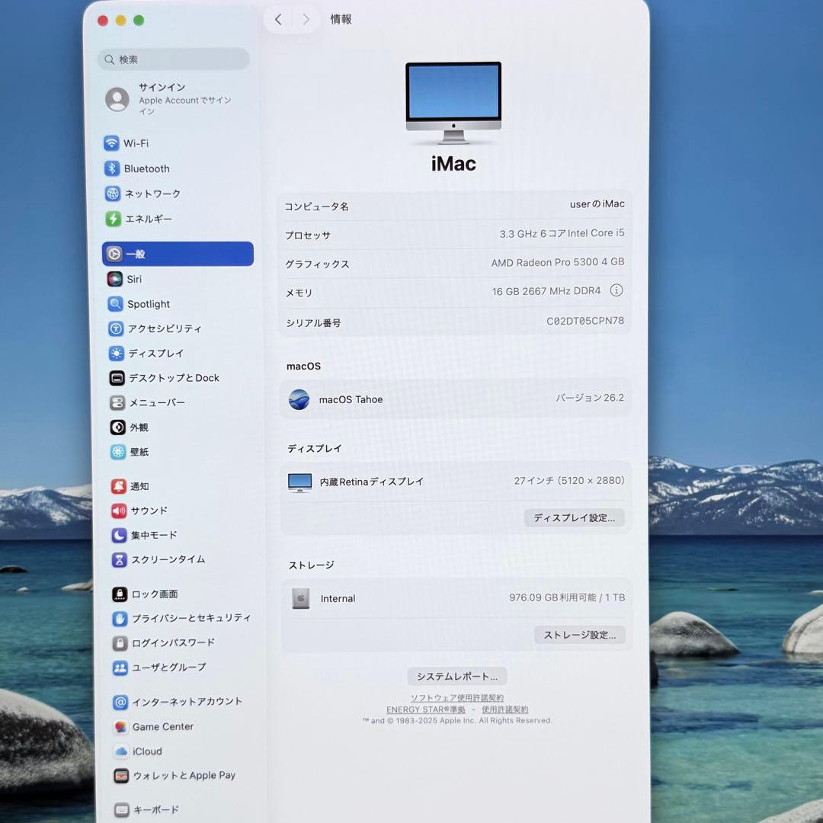Image resolution: width=823 pixels, height=823 pixels.
Task: Open iCloud cloud icon
Action: pos(121,751)
